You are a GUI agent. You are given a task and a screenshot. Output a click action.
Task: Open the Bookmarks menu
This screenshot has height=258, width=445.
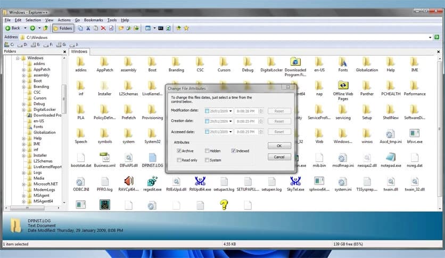click(x=93, y=20)
